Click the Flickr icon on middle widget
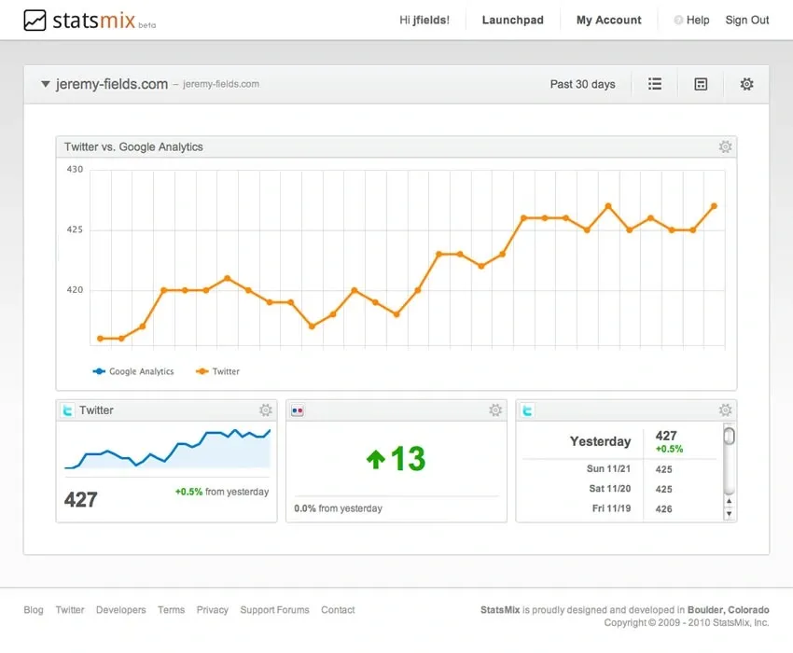This screenshot has height=653, width=793. click(x=298, y=410)
